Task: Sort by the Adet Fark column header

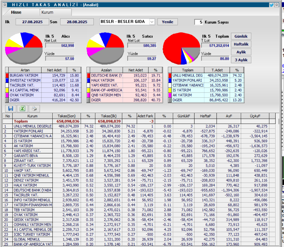Action: pyautogui.click(x=145, y=116)
